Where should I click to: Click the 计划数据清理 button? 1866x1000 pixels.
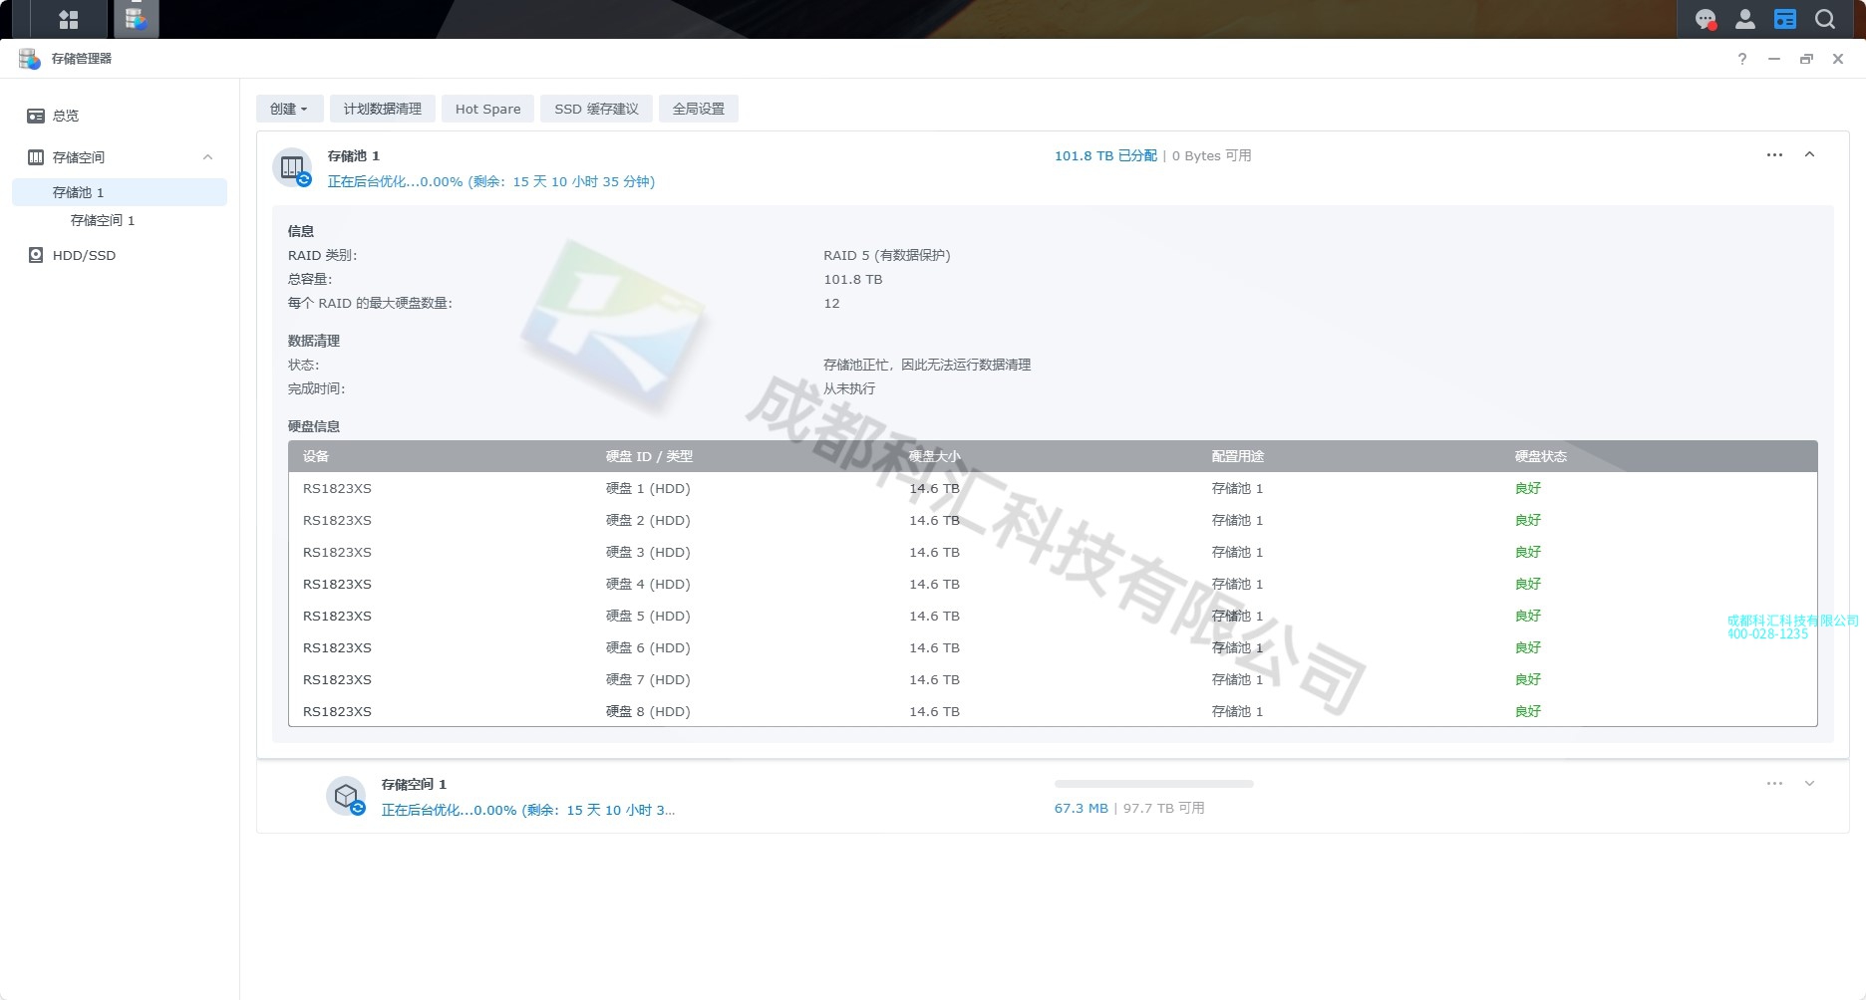click(x=383, y=109)
